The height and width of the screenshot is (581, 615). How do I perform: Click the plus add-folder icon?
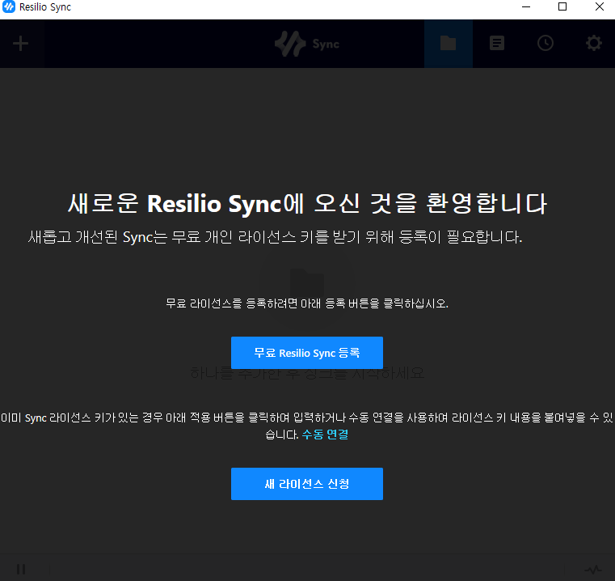point(20,43)
